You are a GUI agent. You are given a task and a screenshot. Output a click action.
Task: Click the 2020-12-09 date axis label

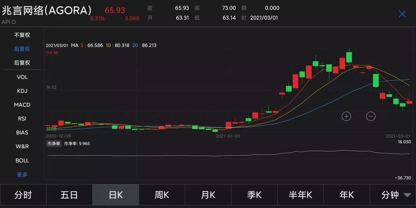click(x=59, y=136)
